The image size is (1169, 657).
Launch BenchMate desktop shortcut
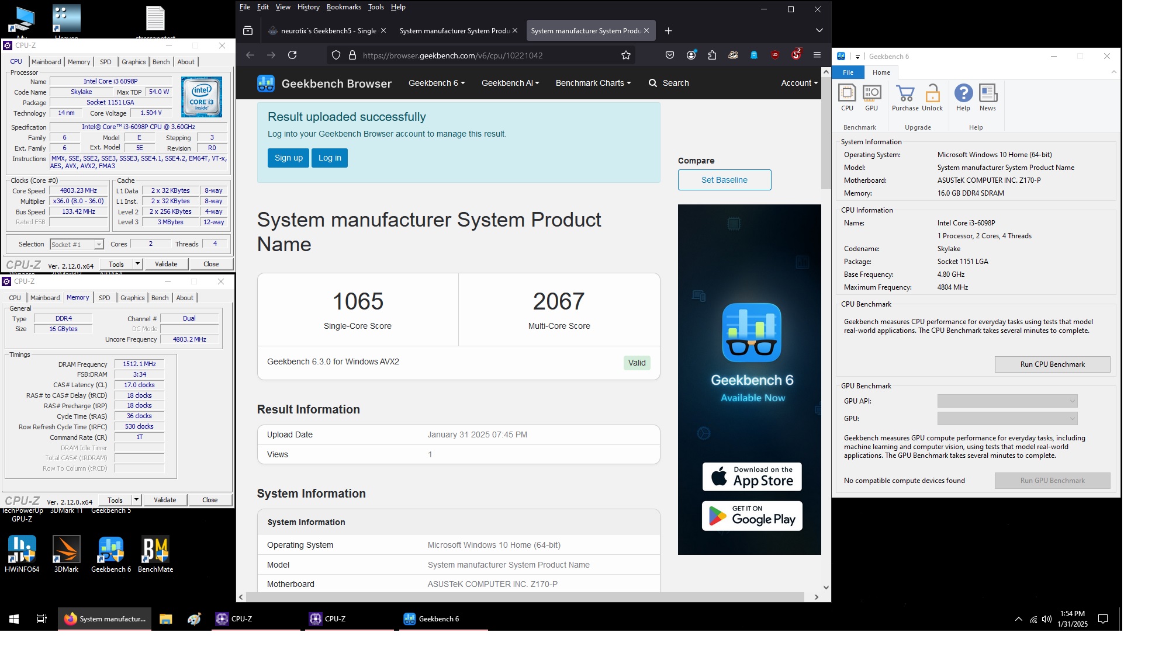coord(155,554)
